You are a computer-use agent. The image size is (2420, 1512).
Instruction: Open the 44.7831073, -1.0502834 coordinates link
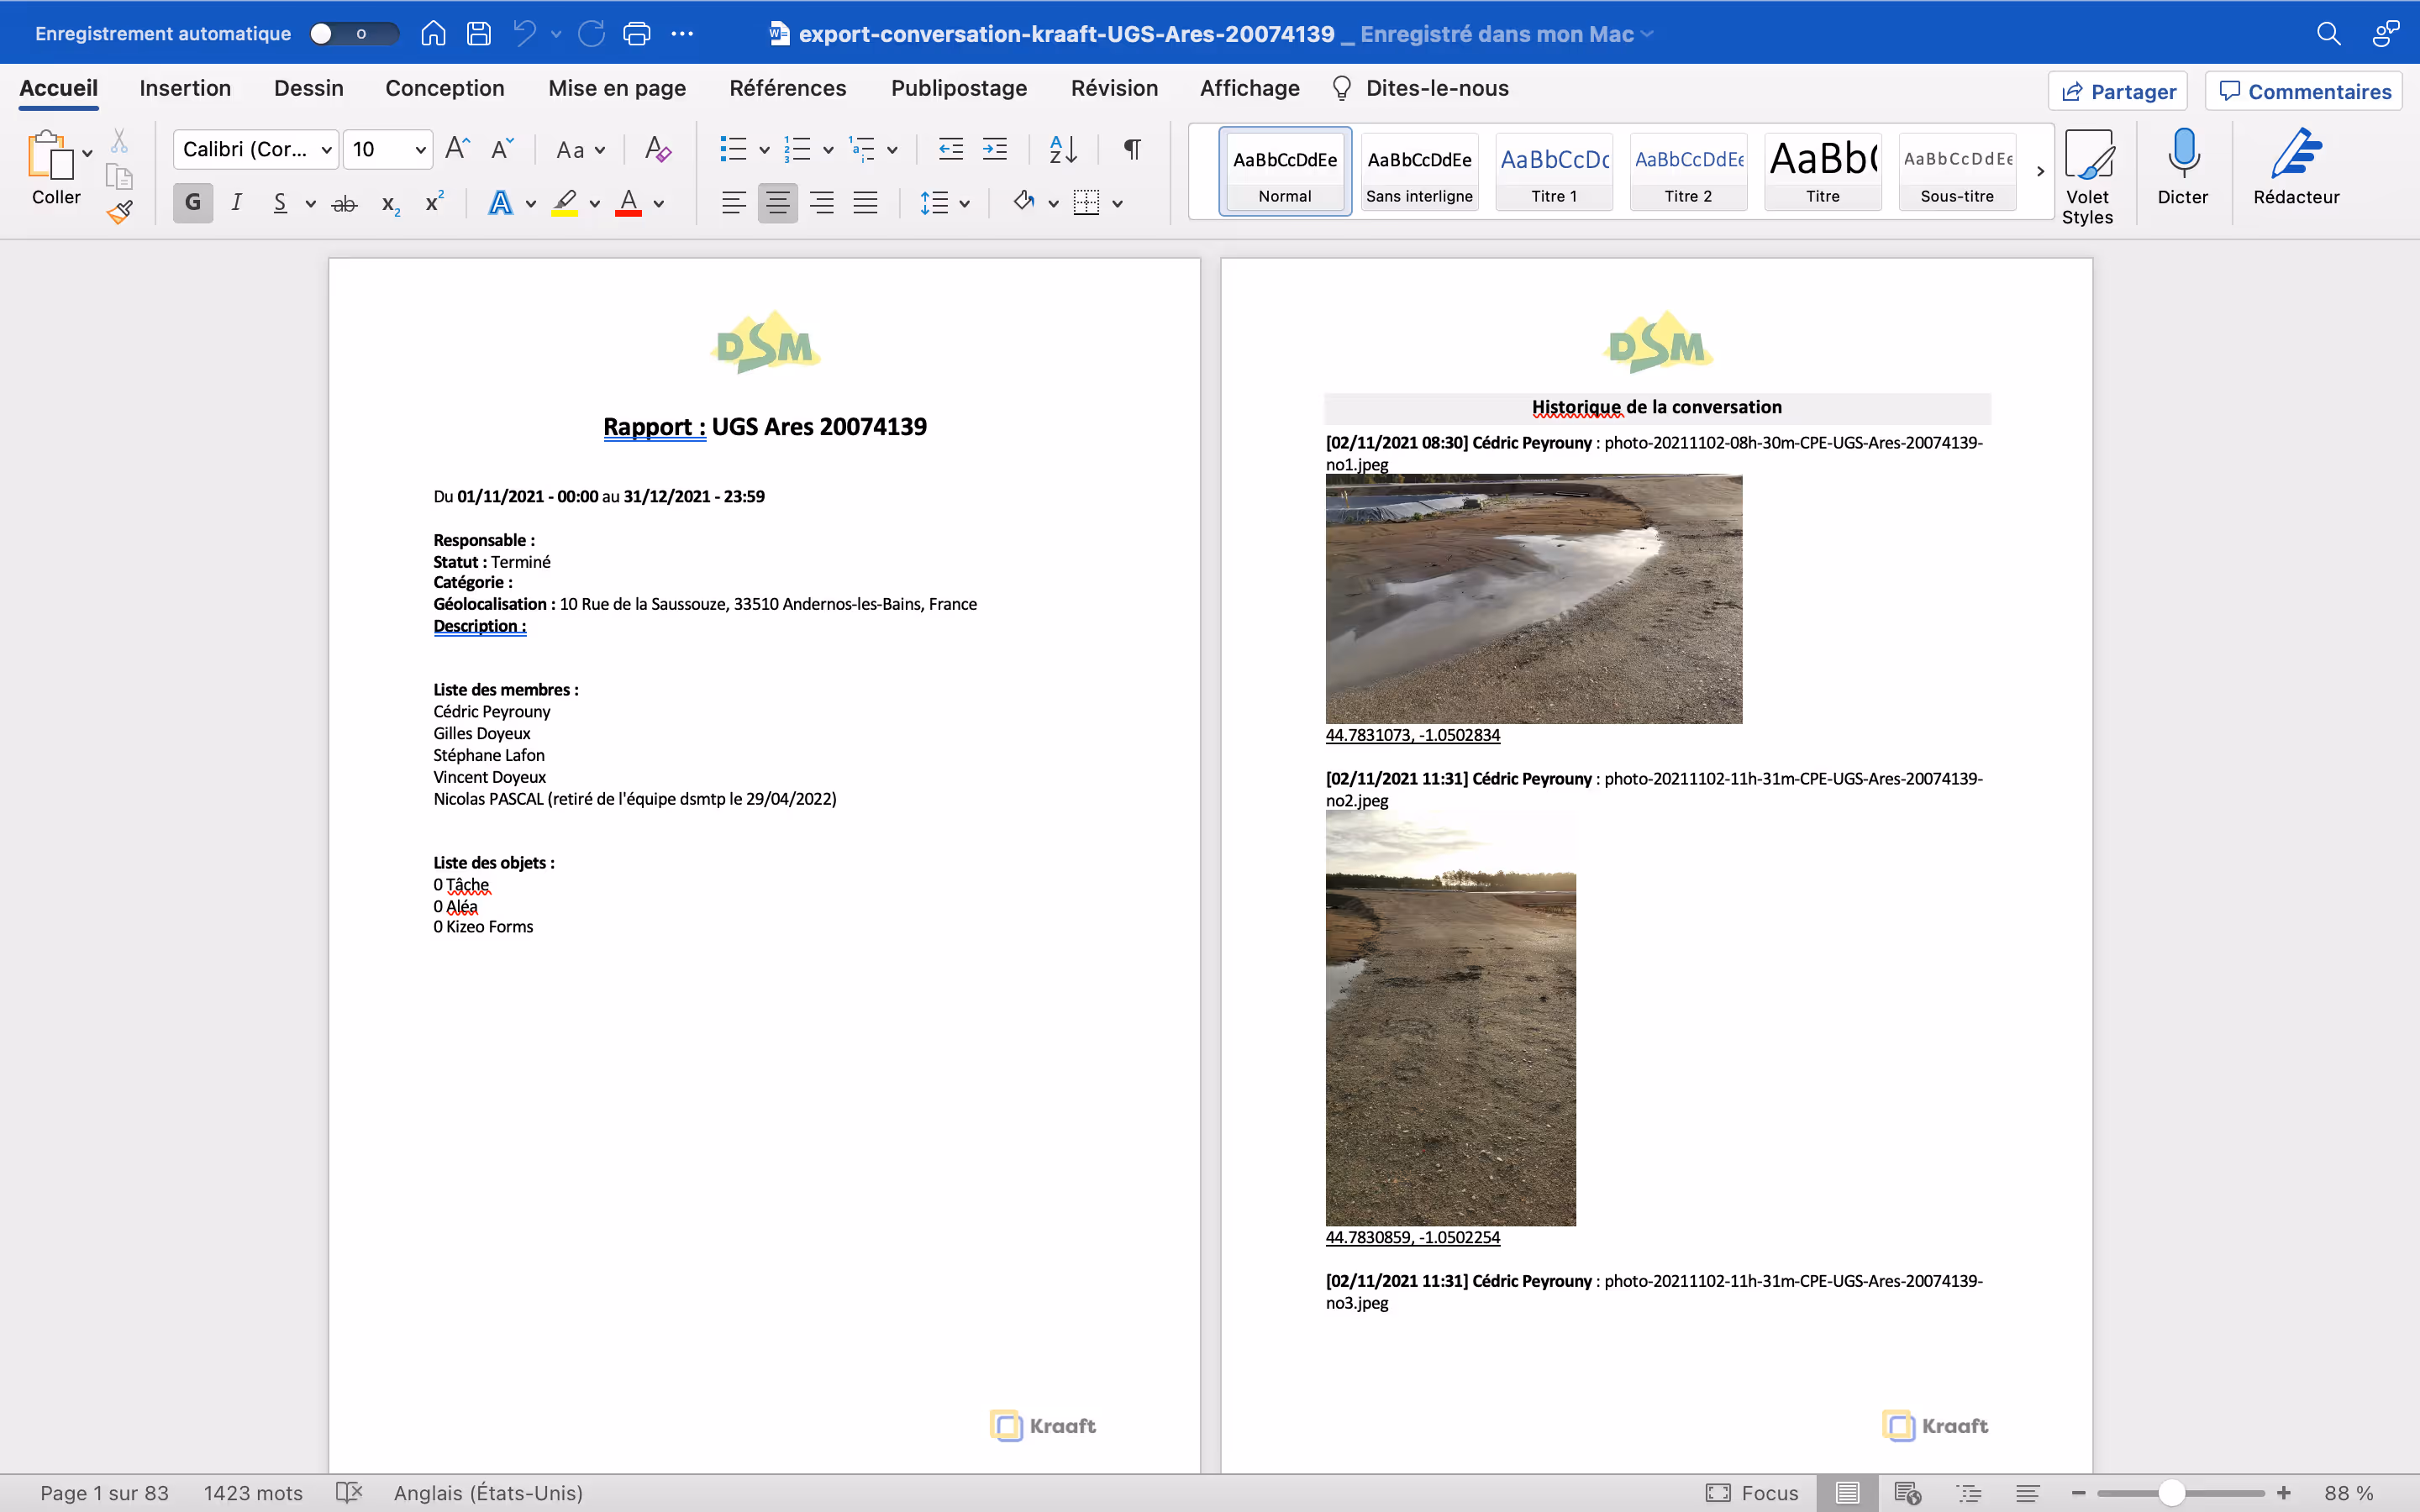click(1412, 735)
